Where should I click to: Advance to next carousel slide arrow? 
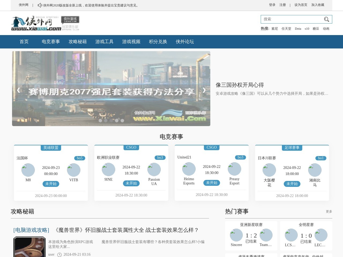[x=204, y=90]
